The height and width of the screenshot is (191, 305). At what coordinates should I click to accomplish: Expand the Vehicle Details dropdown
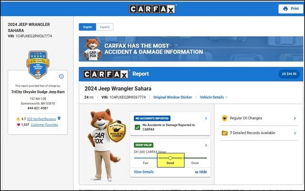(213, 97)
